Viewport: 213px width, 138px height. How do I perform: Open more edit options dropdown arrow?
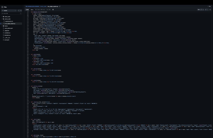(207, 10)
